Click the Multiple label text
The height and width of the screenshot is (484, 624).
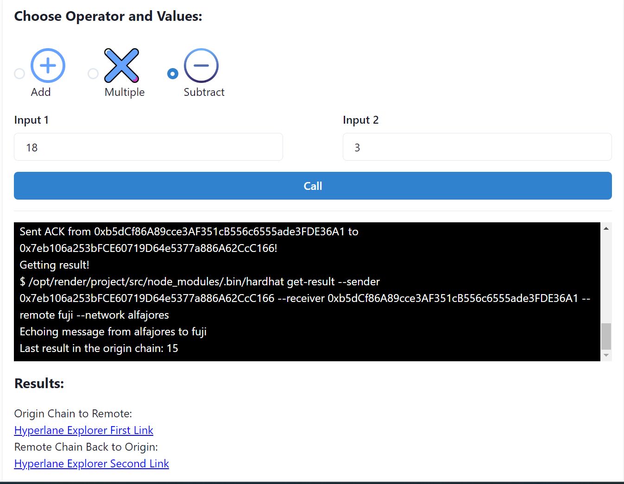[125, 92]
